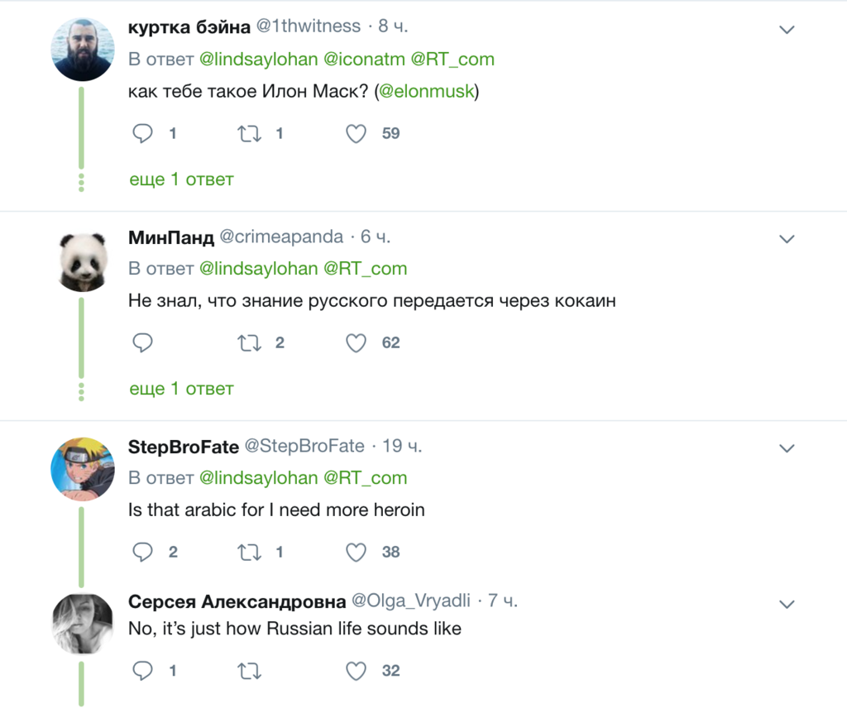Open the dropdown caret on StepBroFate's tweet

tap(786, 447)
